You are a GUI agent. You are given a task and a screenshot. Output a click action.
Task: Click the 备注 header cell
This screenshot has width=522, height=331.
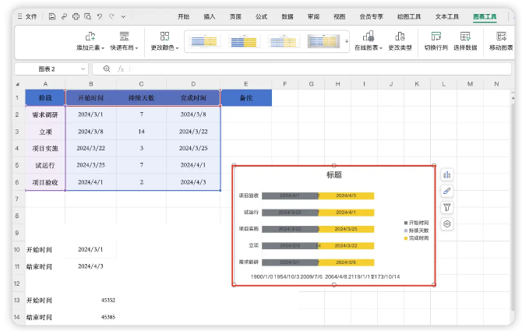tap(246, 98)
